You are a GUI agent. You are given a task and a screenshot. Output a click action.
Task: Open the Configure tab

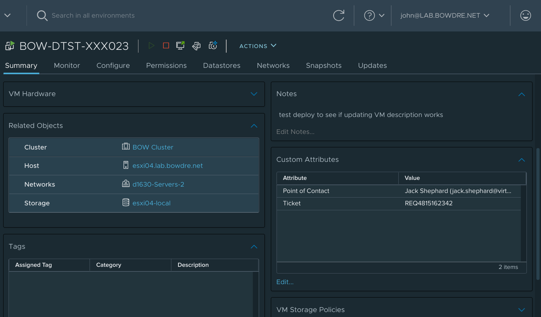click(113, 66)
